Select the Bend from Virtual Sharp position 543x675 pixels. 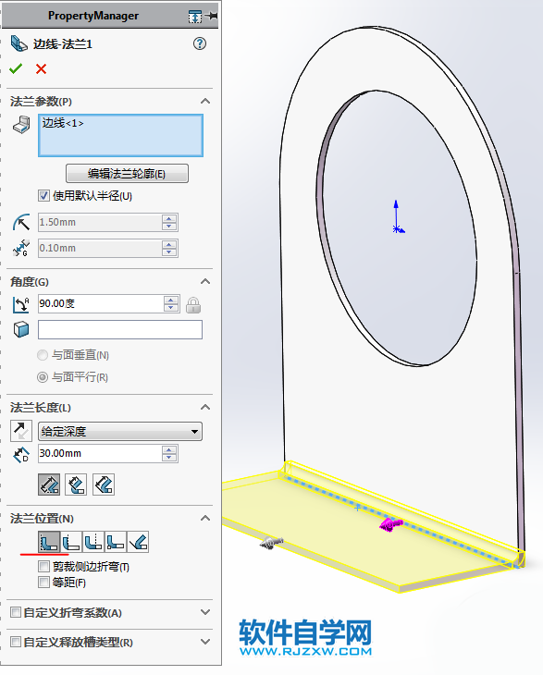tap(116, 542)
